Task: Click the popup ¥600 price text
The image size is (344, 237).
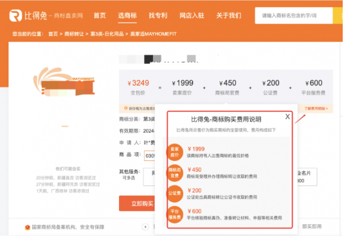Action: tap(194, 211)
